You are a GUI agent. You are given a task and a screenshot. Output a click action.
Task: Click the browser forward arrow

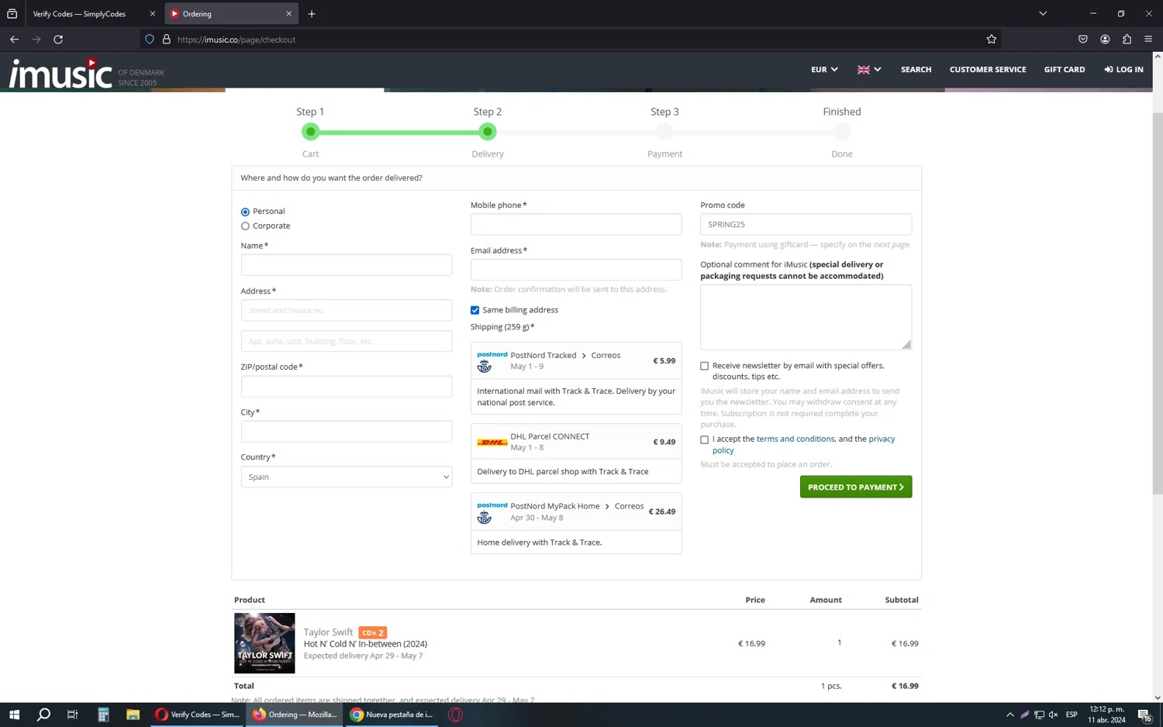coord(36,40)
